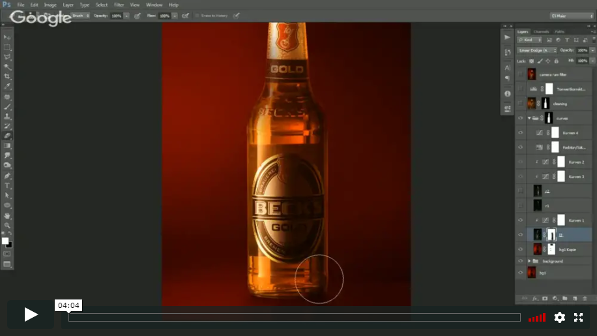597x336 pixels.
Task: Add a layer style with fx button
Action: pos(534,299)
